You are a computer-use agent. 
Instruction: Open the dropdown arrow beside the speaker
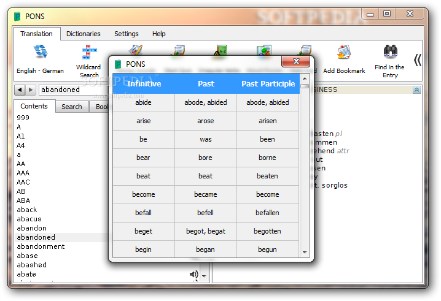pos(204,276)
